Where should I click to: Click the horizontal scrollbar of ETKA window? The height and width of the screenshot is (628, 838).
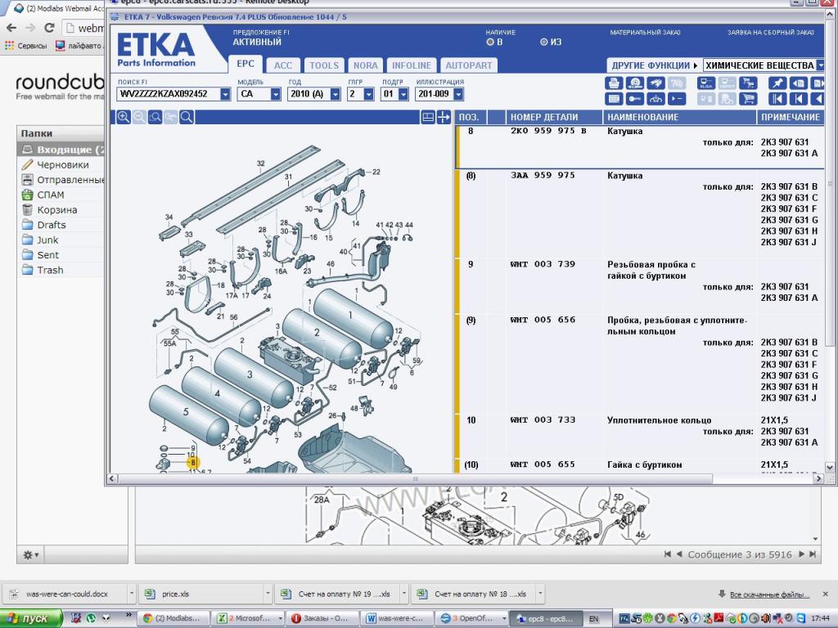415,478
